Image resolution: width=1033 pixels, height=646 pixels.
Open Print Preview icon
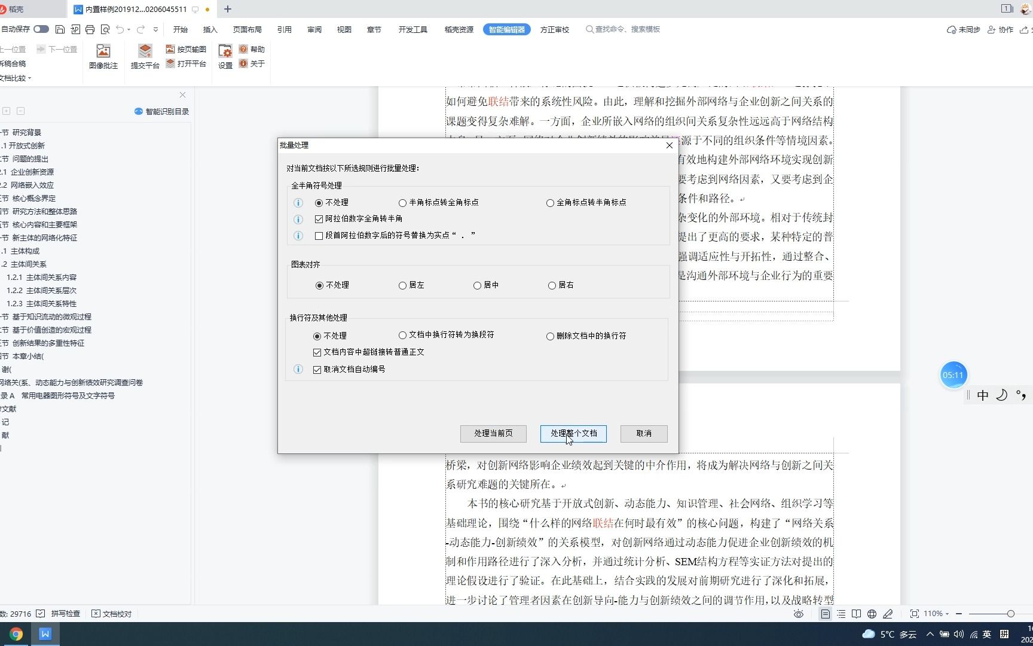point(105,29)
